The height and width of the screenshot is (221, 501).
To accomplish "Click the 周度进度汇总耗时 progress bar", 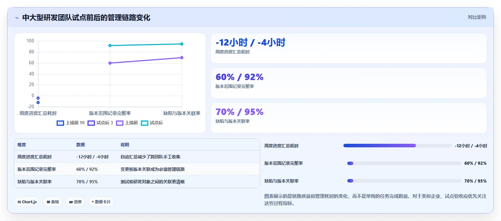I will point(397,146).
